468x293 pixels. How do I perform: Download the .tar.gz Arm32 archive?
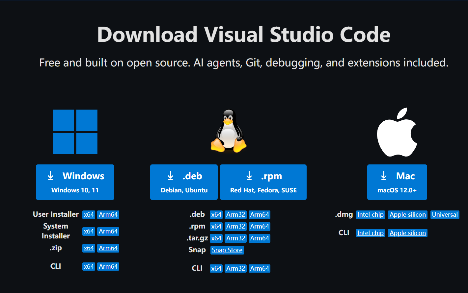click(236, 238)
